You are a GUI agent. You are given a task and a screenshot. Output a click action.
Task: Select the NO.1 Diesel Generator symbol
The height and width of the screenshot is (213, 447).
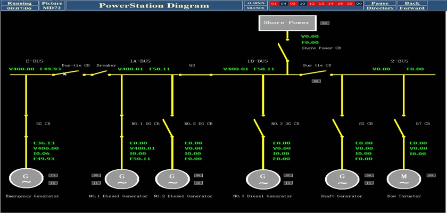tap(122, 179)
